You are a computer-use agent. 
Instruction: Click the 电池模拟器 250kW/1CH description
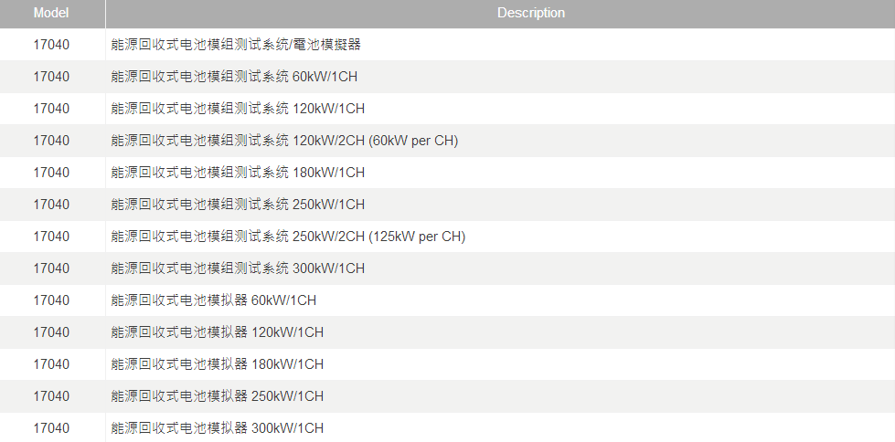tap(218, 395)
